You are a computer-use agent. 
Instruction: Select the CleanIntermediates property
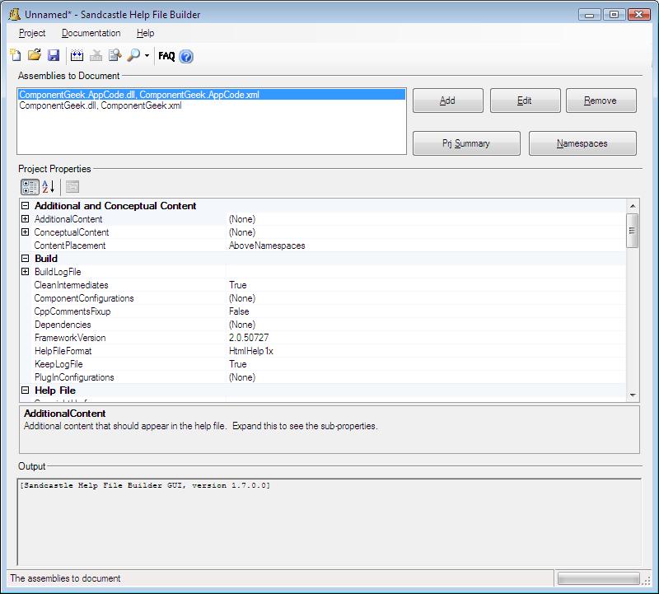tap(71, 285)
